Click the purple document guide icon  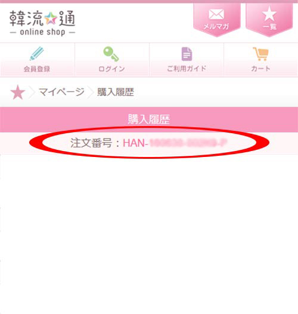pyautogui.click(x=187, y=54)
